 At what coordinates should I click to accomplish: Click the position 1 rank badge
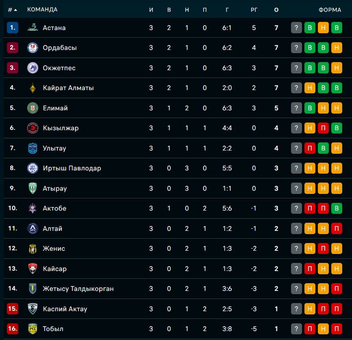point(13,28)
